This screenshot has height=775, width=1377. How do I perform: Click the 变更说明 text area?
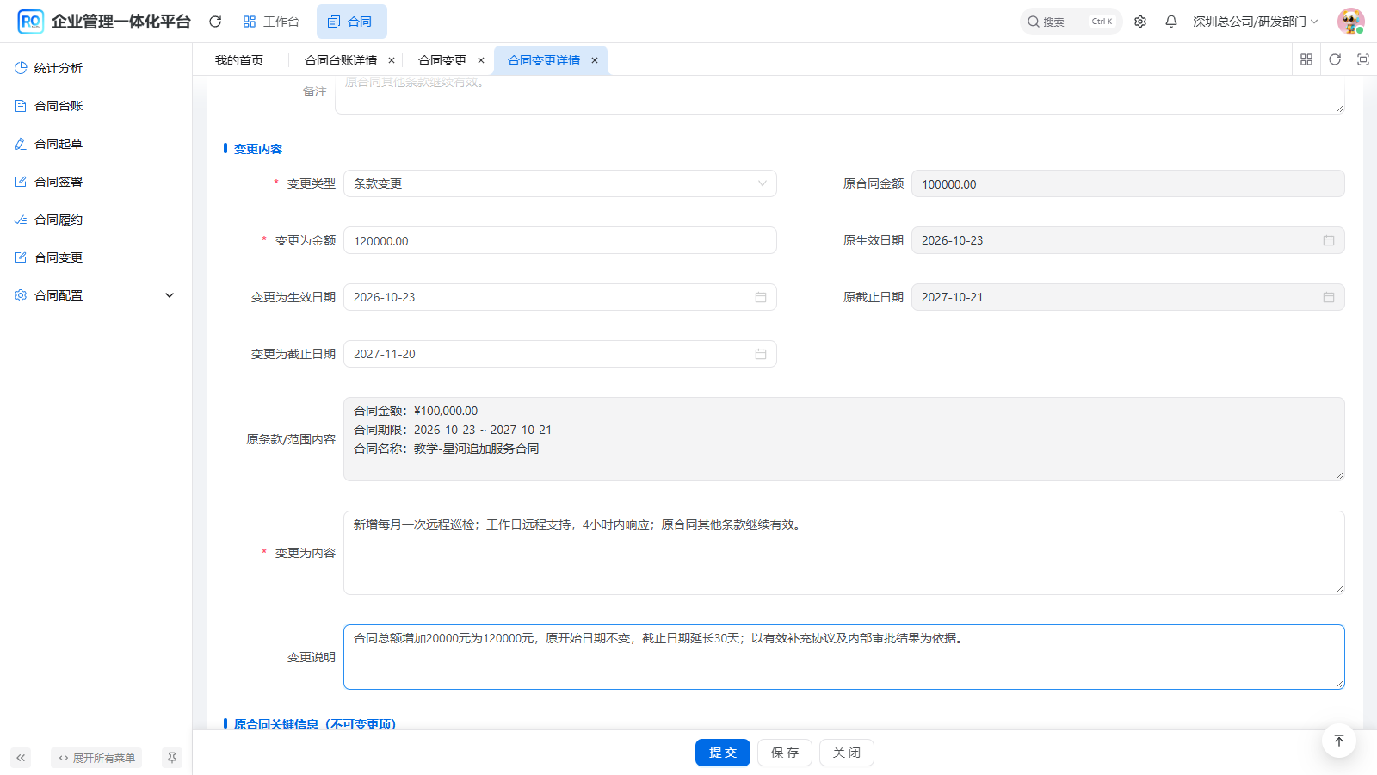(x=844, y=657)
